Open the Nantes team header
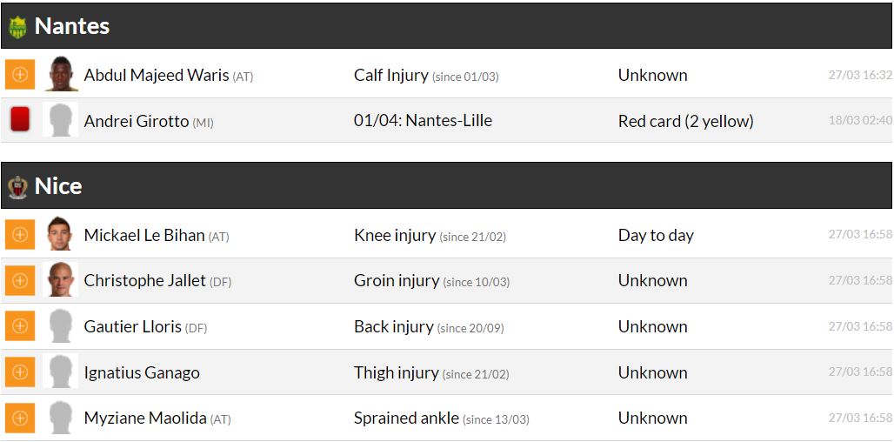The image size is (894, 442). tap(72, 26)
